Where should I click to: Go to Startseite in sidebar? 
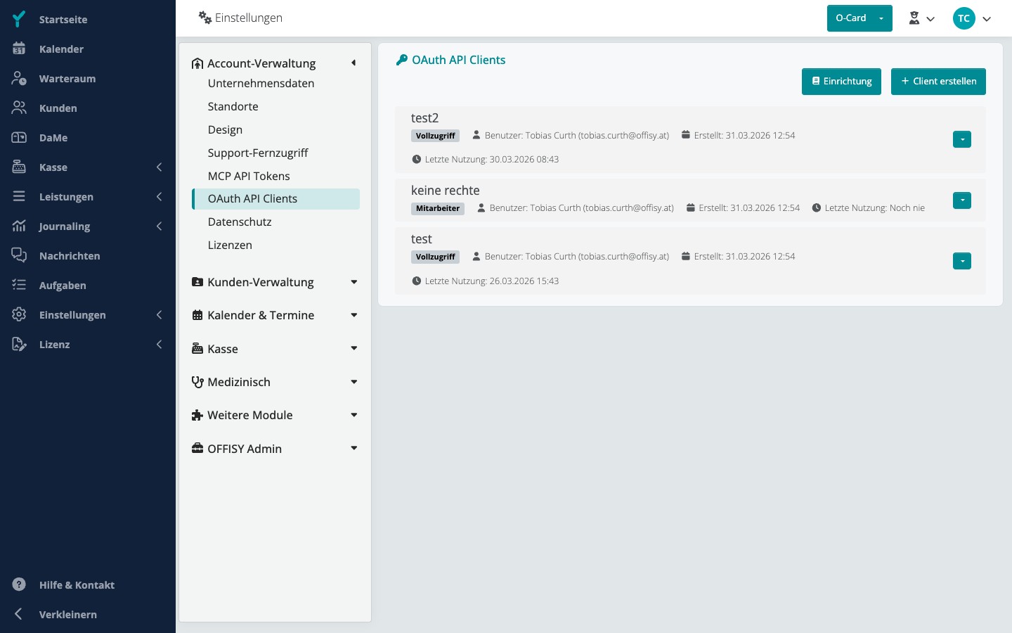coord(63,20)
